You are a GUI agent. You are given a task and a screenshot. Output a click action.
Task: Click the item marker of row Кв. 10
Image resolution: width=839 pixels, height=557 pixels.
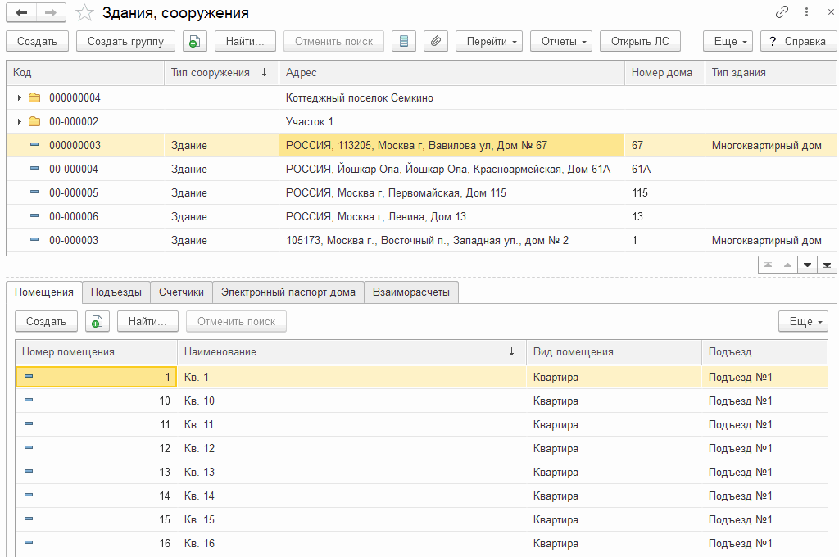click(x=29, y=401)
